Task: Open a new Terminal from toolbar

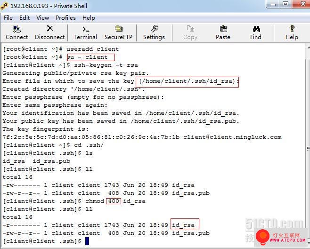Action: click(x=85, y=32)
